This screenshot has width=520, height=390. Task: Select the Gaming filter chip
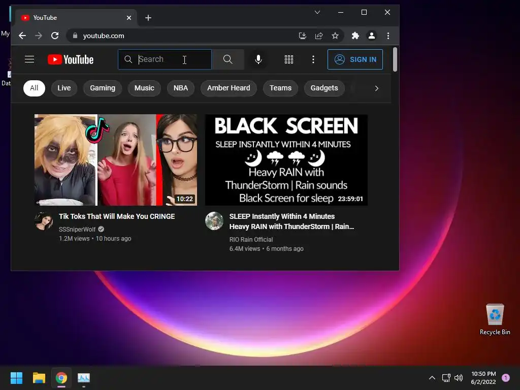coord(103,88)
